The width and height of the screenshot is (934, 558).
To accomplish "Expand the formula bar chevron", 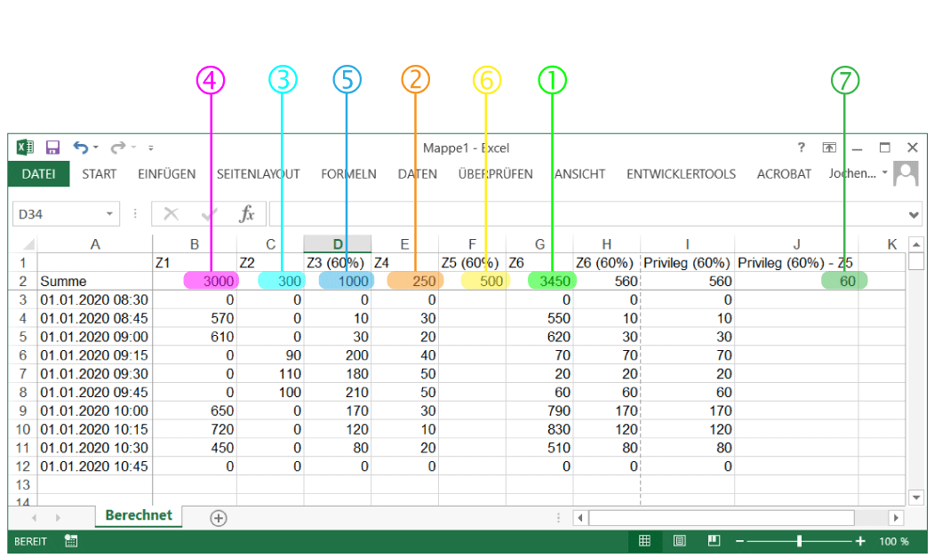I will (x=914, y=214).
